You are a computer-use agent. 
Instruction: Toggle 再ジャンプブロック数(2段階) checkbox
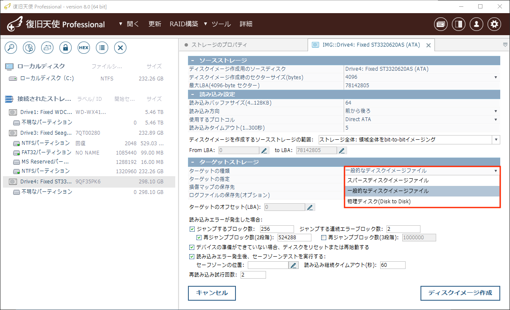coord(199,238)
